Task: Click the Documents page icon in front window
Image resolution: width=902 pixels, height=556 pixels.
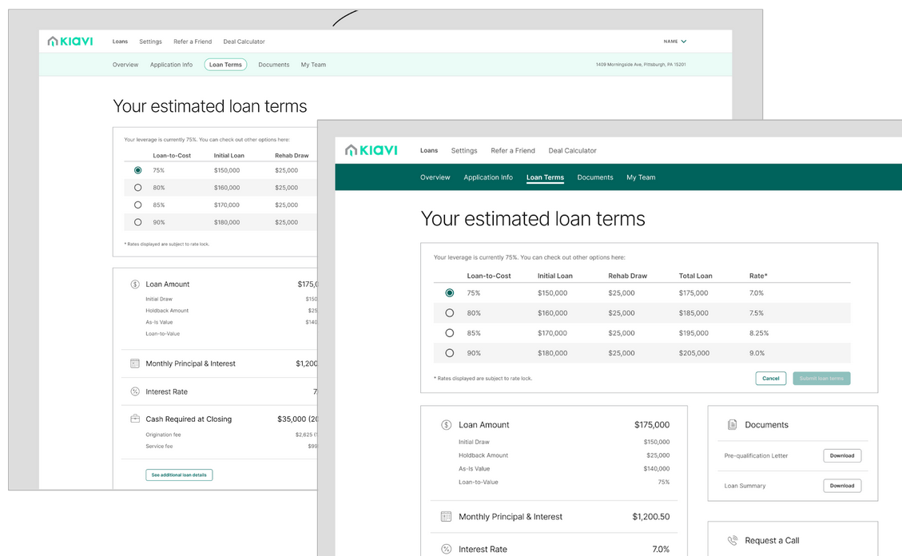Action: tap(733, 424)
